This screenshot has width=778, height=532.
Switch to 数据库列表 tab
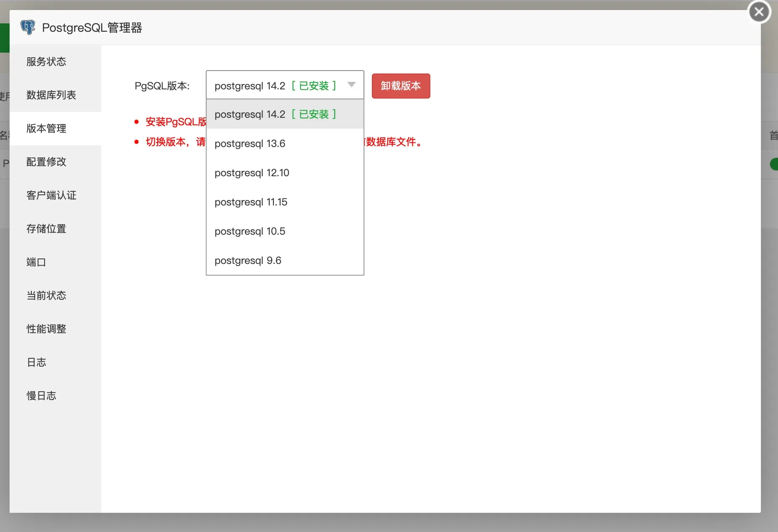click(55, 95)
